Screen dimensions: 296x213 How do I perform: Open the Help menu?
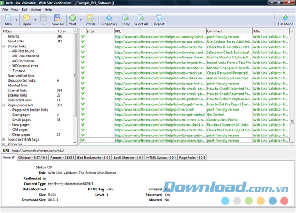(x=48, y=10)
